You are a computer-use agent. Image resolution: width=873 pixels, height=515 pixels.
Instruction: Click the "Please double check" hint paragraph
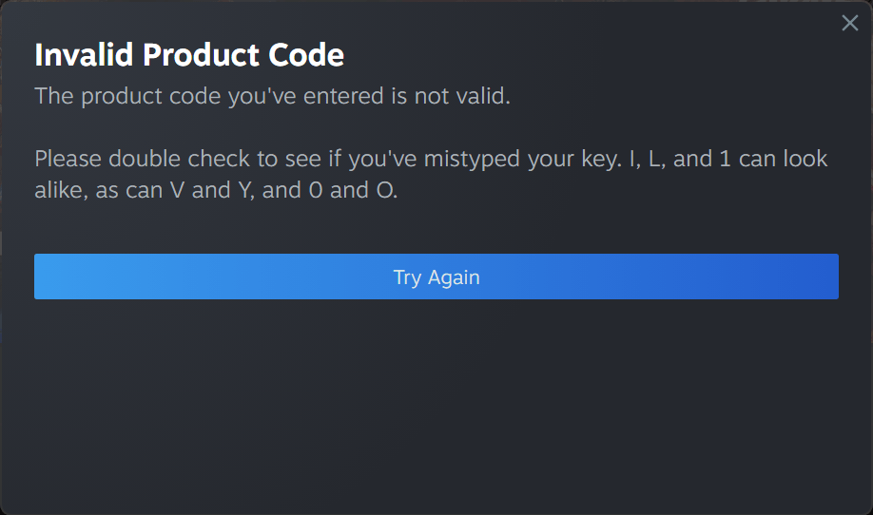coord(431,174)
